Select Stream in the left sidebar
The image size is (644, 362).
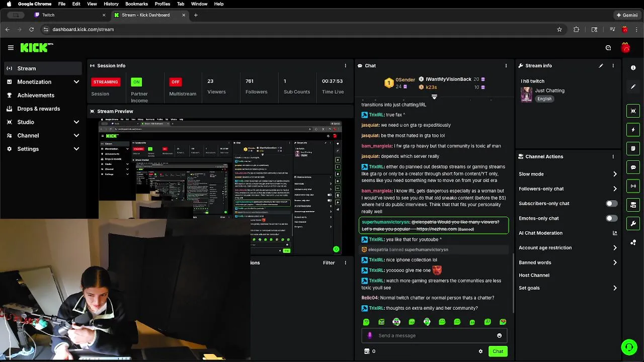point(43,68)
